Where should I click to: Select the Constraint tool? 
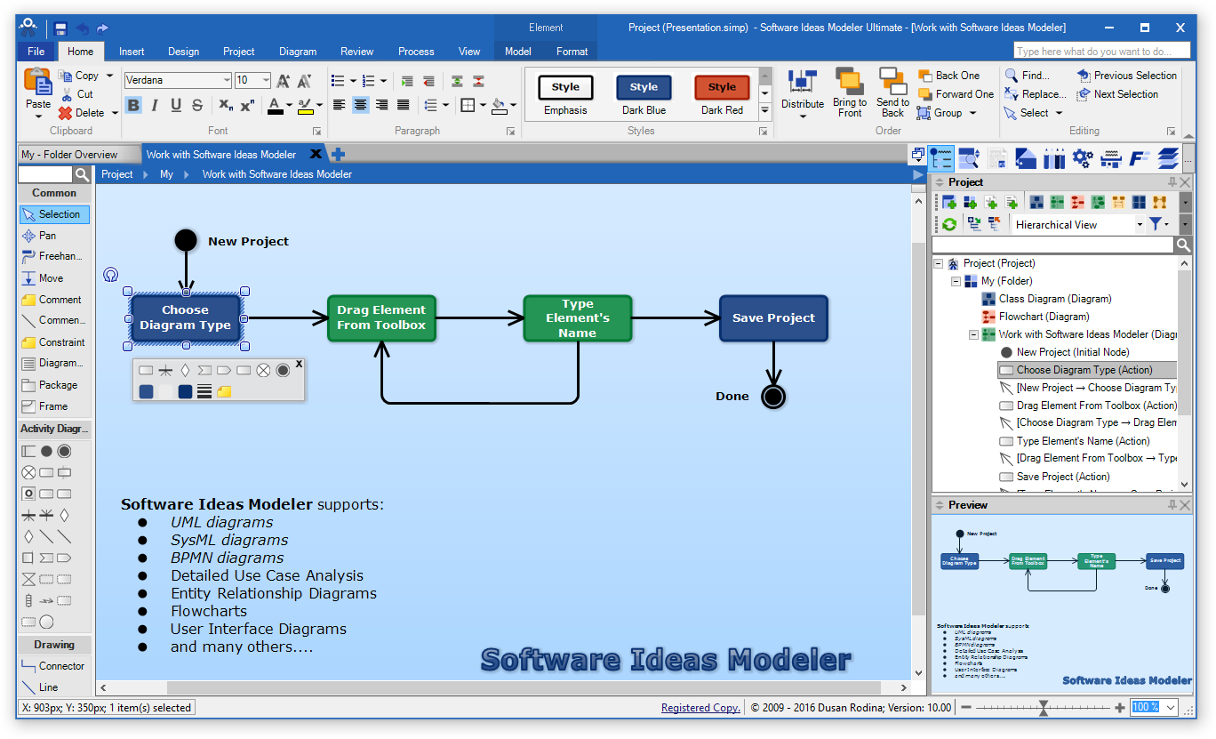[54, 342]
